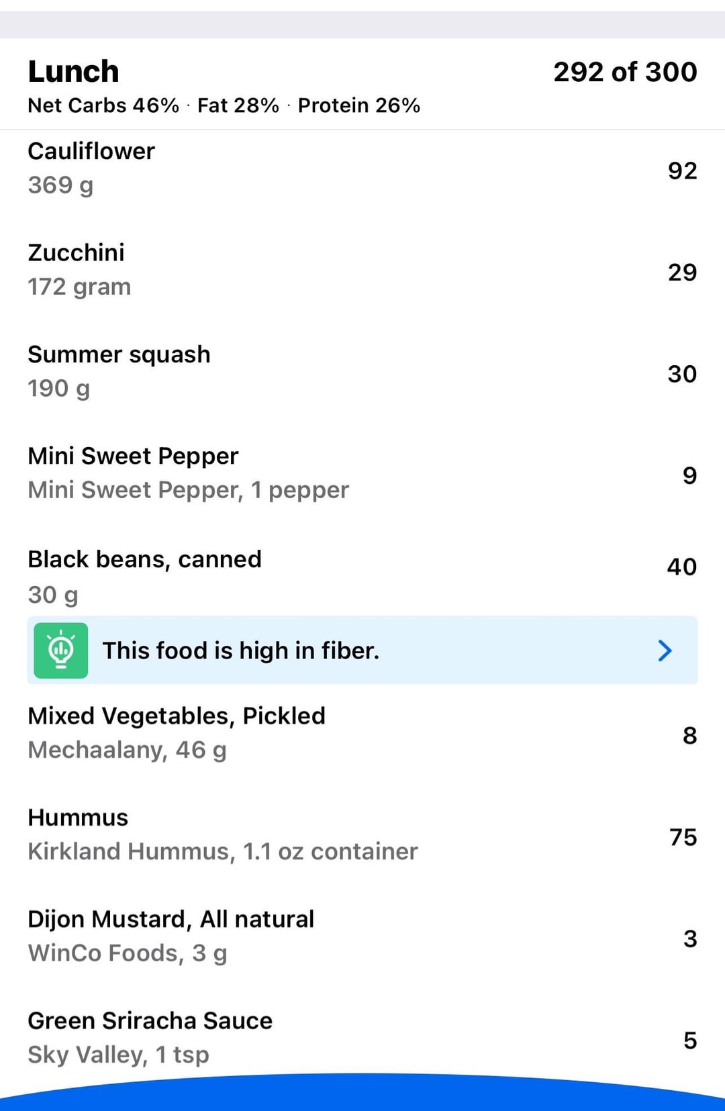Open the Dijon Mustard, All natural entry
This screenshot has width=725, height=1111.
pyautogui.click(x=362, y=936)
